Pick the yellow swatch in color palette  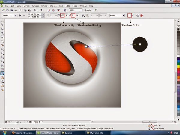tap(178, 67)
